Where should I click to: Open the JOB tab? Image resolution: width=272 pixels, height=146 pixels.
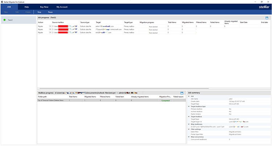click(x=9, y=7)
